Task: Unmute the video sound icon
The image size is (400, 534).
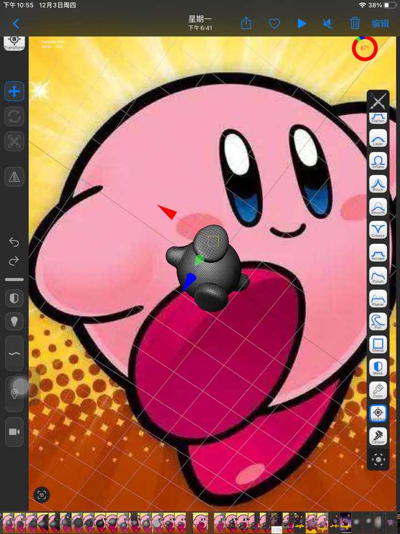Action: pos(328,23)
